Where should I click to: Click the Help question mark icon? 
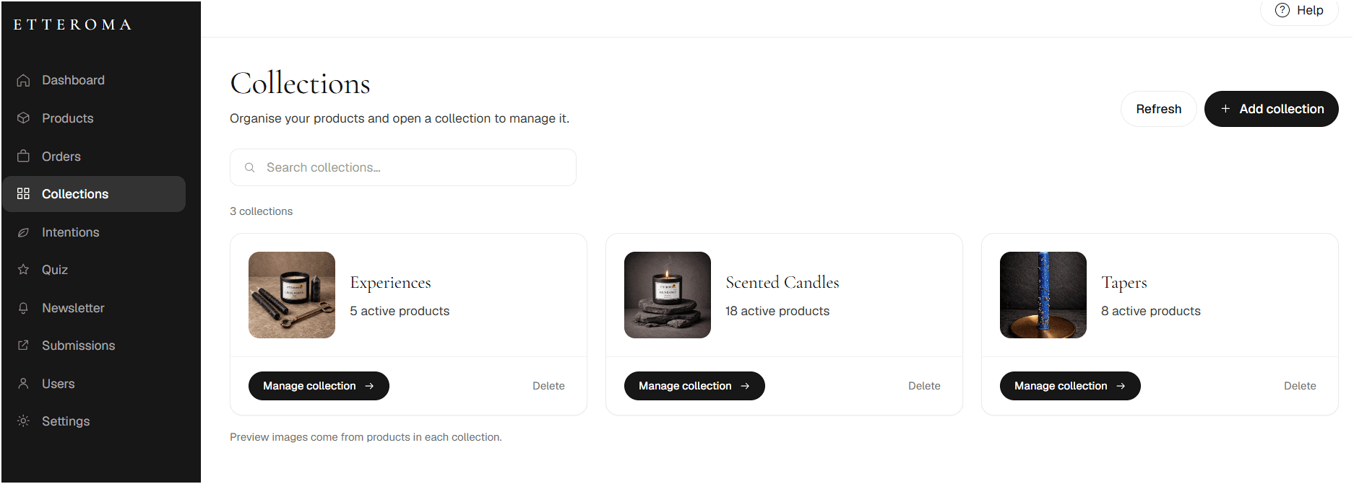pyautogui.click(x=1282, y=10)
